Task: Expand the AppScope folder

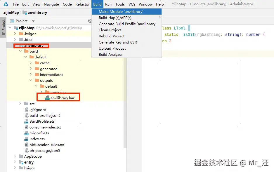Action: point(15,156)
